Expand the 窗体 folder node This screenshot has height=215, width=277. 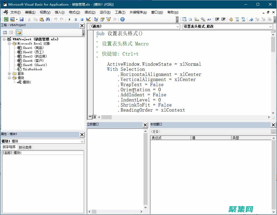[9, 74]
